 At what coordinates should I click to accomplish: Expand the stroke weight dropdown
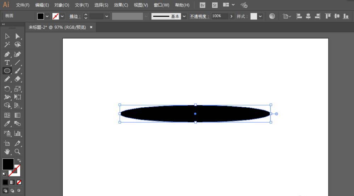[107, 16]
